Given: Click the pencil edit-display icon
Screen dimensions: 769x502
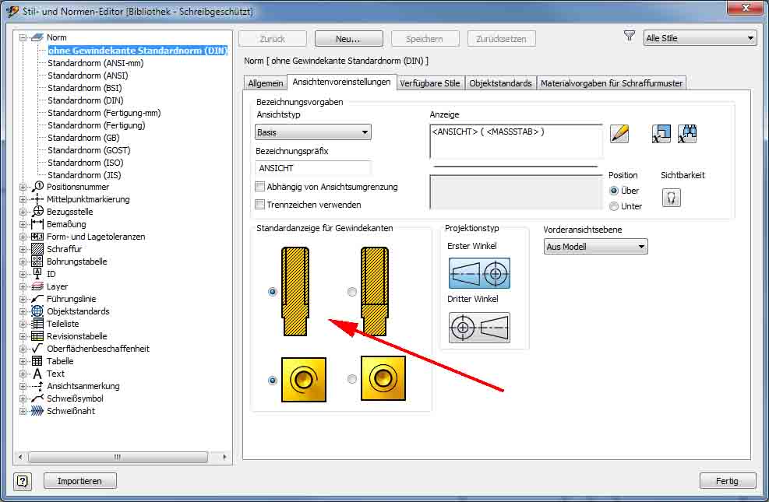Looking at the screenshot, I should pos(619,133).
